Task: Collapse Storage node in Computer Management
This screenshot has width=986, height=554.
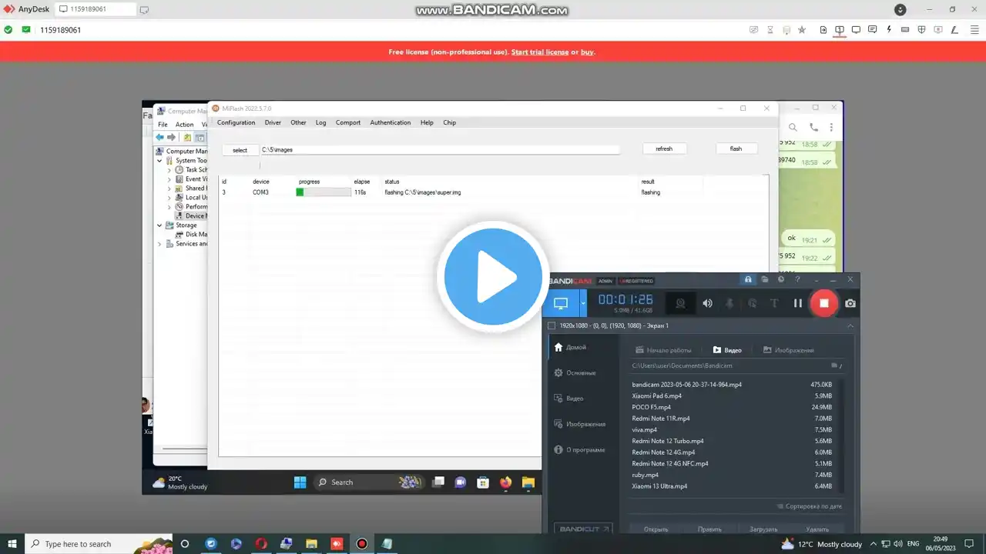Action: [160, 225]
